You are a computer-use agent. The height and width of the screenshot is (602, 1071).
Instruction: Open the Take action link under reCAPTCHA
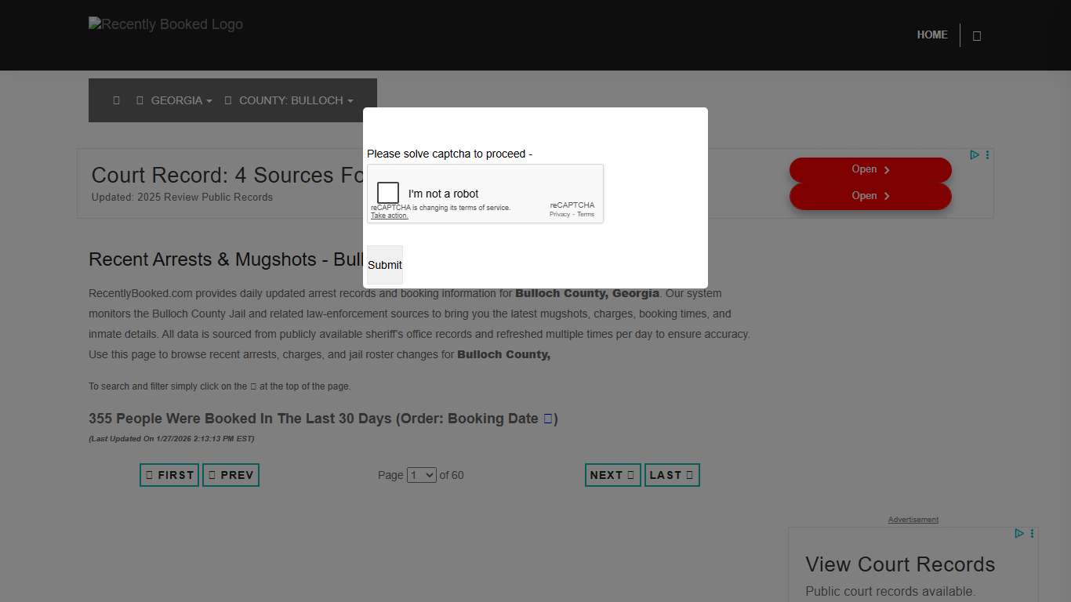389,215
